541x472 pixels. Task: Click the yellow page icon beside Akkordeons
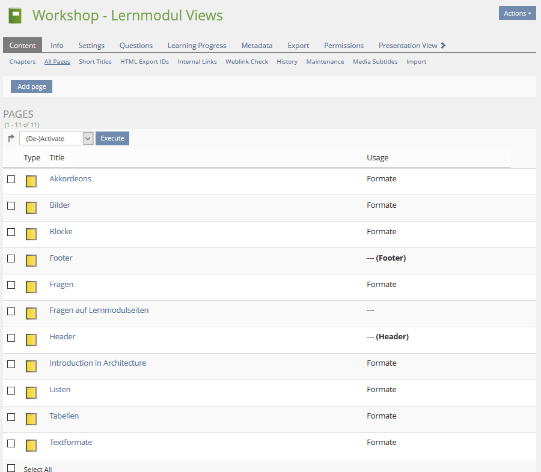(x=31, y=181)
